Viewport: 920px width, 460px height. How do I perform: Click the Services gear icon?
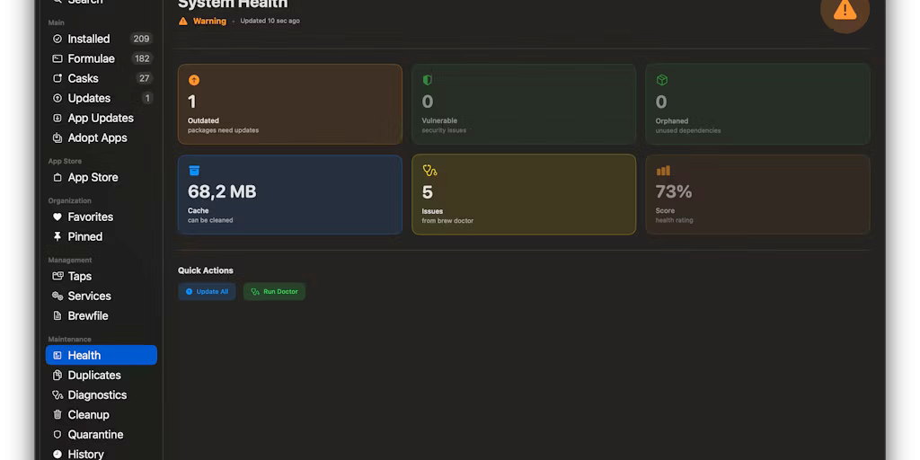coord(57,296)
